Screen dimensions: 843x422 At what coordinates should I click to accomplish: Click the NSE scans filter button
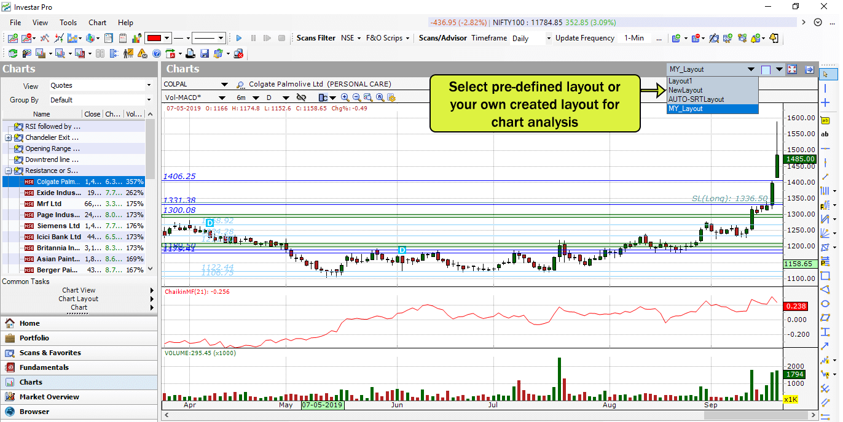(350, 37)
